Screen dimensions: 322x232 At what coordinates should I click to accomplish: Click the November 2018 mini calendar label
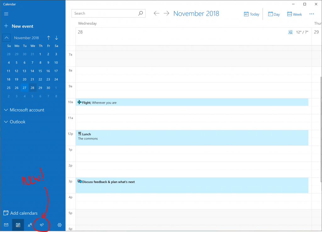click(26, 38)
